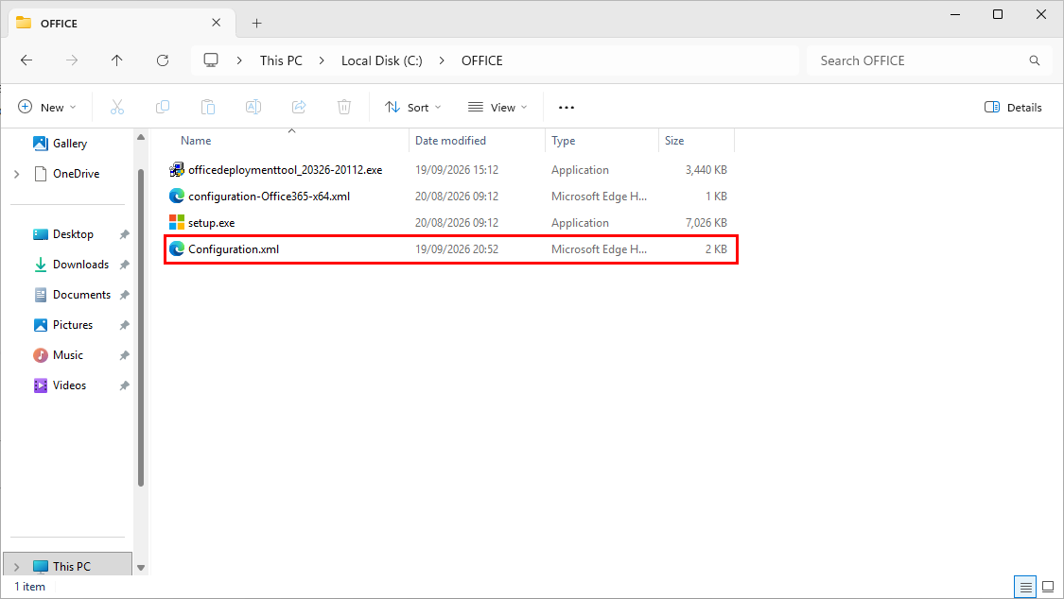Sort by Name column header

pos(196,140)
